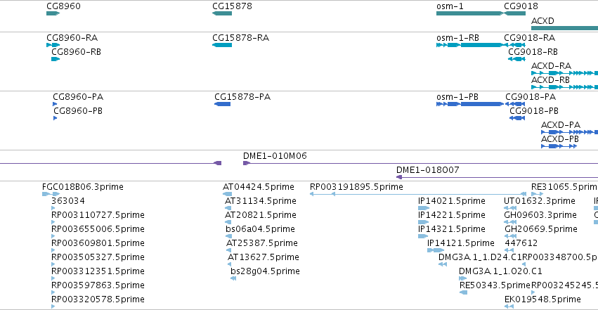Click the bs06a04.5prime label
Viewport: 598px width, 310px height.
tap(260, 229)
